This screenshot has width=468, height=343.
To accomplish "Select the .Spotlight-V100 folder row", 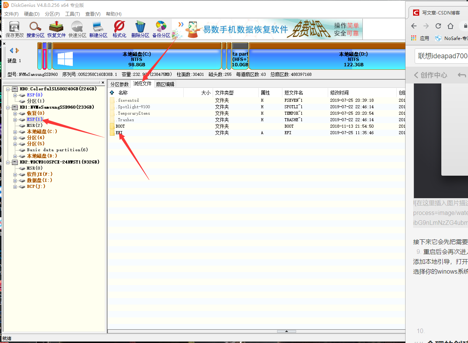I will pos(256,107).
